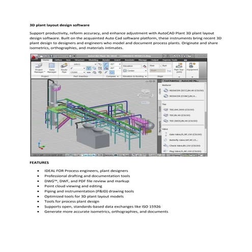Open the red AutoCAD application menu button
This screenshot has width=252, height=252.
(35, 57)
